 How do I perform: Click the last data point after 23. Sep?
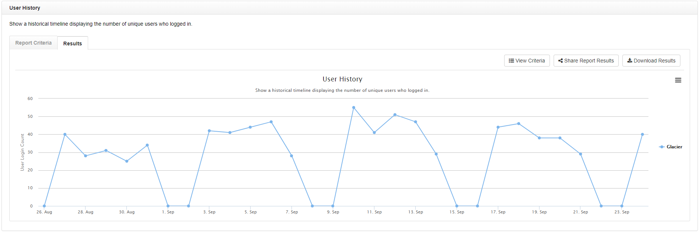(x=642, y=134)
